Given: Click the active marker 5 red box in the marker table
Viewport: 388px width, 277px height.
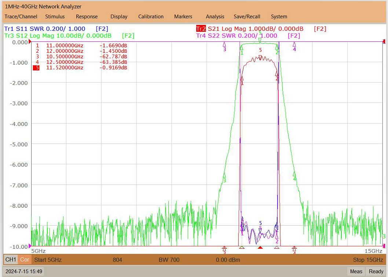Looking at the screenshot, I should pos(36,68).
